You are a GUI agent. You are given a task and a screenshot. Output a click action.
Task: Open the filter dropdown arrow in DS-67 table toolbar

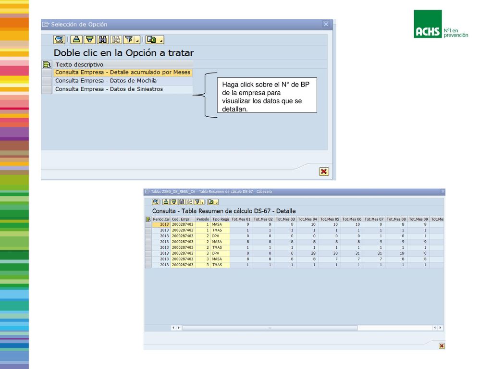(x=203, y=202)
